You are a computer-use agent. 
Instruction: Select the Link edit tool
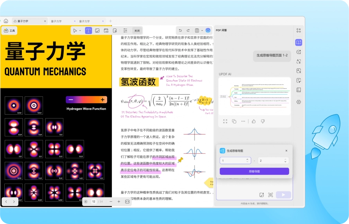(106, 30)
